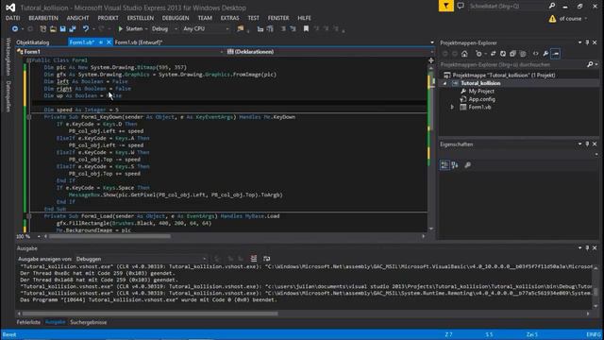This screenshot has width=604, height=340.
Task: Toggle word wrap icon in Ausgabe toolbar
Action: click(x=266, y=259)
